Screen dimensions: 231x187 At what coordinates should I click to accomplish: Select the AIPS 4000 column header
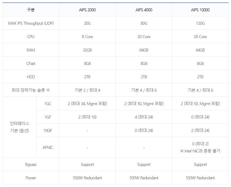pos(144,10)
